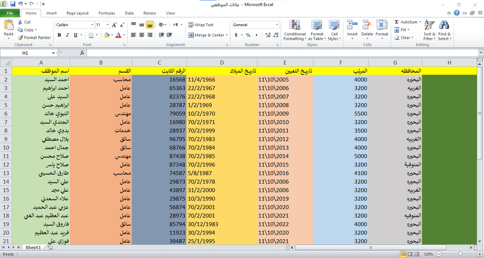Click the Insert cells icon

click(352, 25)
